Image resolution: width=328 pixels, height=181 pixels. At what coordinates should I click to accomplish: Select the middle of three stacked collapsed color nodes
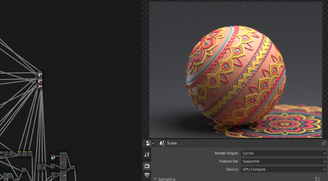[40, 80]
